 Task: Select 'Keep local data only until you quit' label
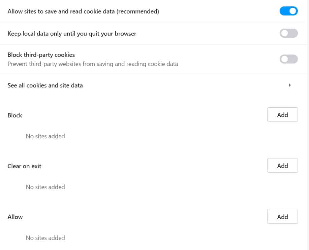(x=72, y=34)
